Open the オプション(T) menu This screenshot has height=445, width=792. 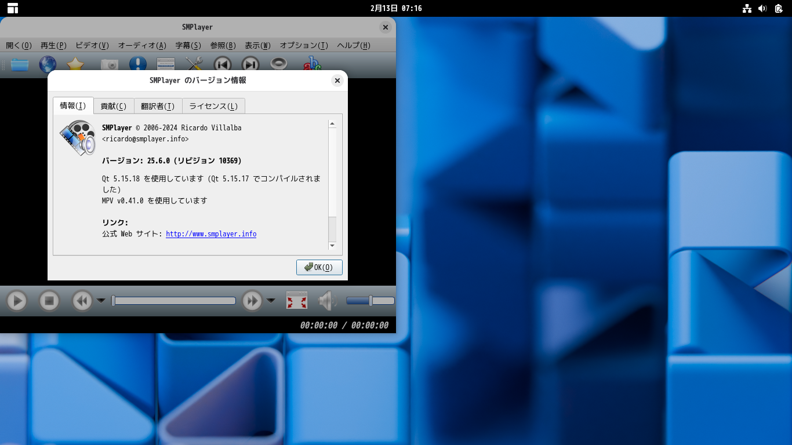pos(304,45)
